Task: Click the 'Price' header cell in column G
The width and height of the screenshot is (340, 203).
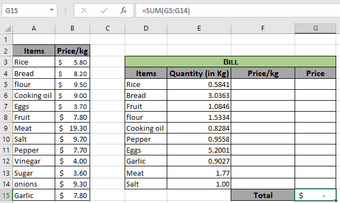Action: click(315, 73)
